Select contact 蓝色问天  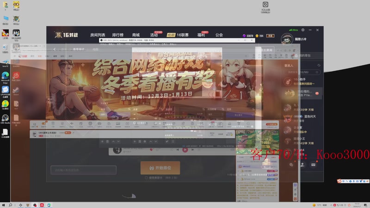click(302, 118)
